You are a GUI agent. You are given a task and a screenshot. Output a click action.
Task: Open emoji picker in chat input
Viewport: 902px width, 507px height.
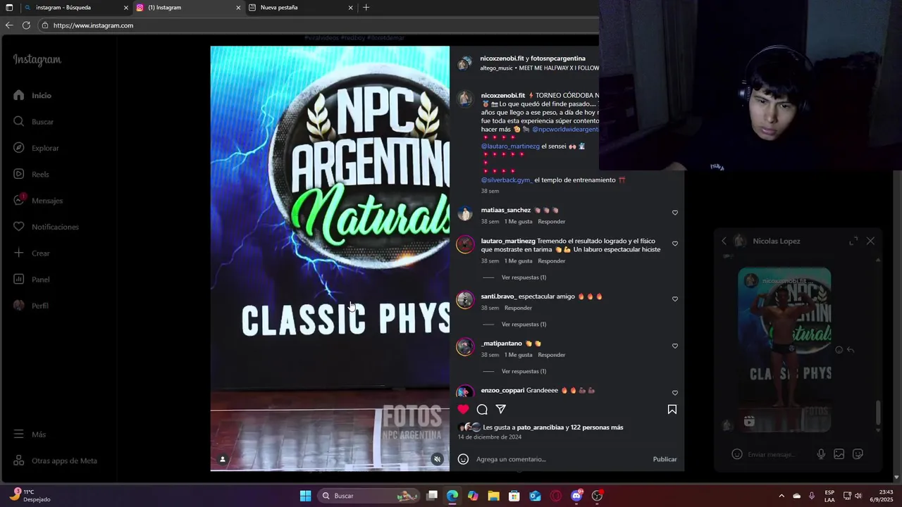click(x=737, y=454)
